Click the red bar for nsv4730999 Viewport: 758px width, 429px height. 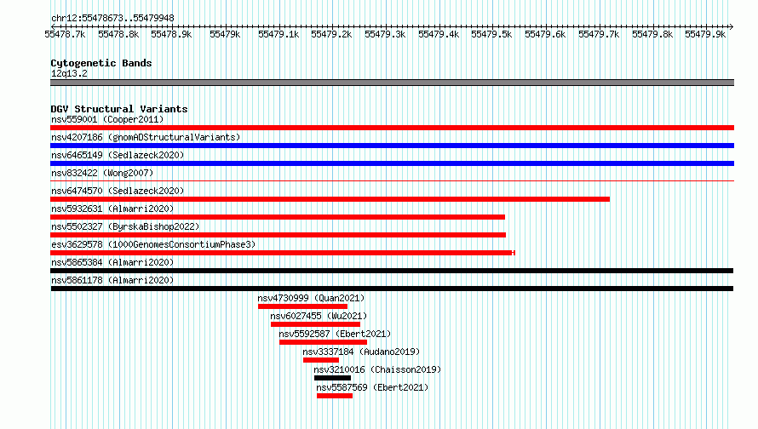[x=302, y=306]
